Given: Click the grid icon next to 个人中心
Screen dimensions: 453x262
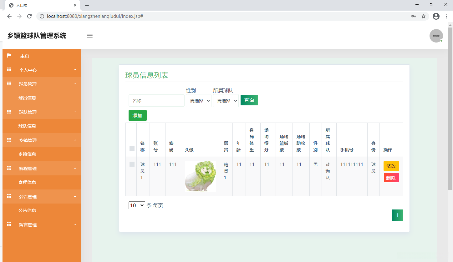Looking at the screenshot, I should [x=9, y=70].
